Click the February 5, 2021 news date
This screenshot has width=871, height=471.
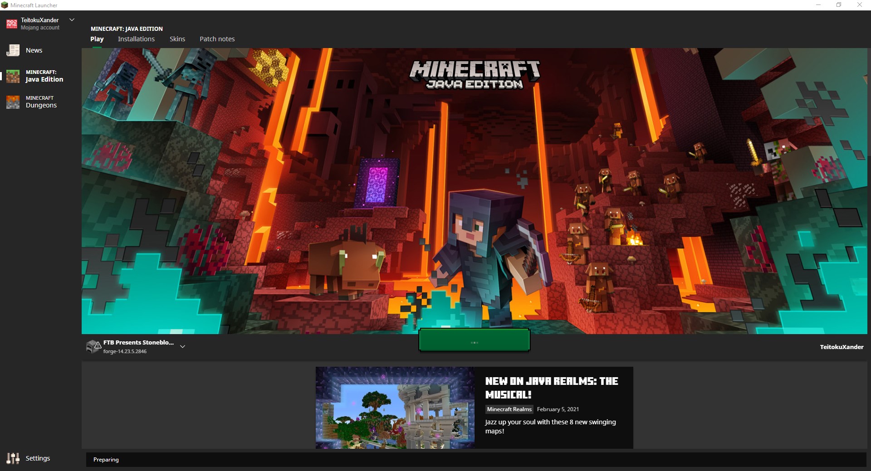[558, 409]
